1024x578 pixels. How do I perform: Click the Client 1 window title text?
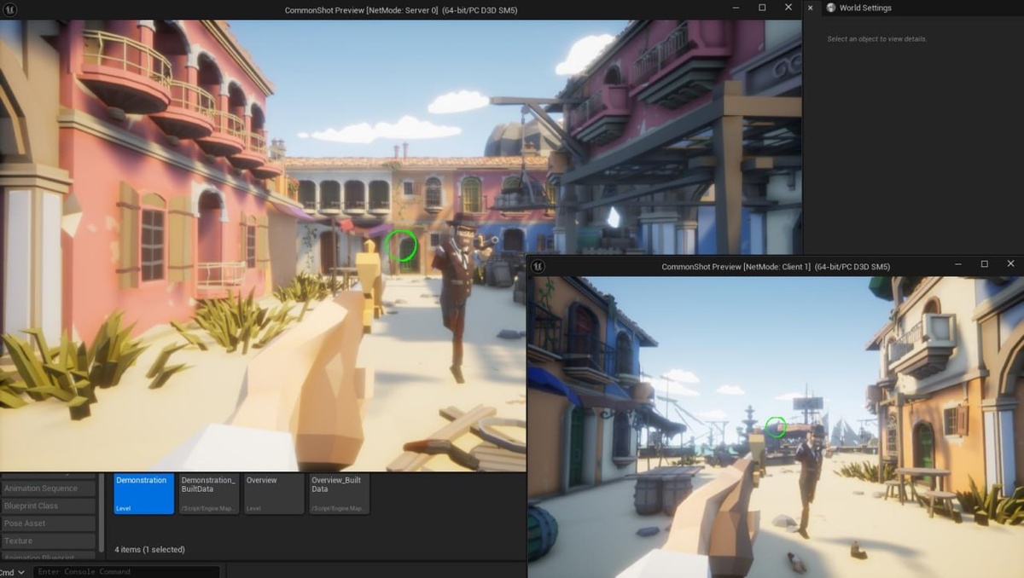point(776,267)
